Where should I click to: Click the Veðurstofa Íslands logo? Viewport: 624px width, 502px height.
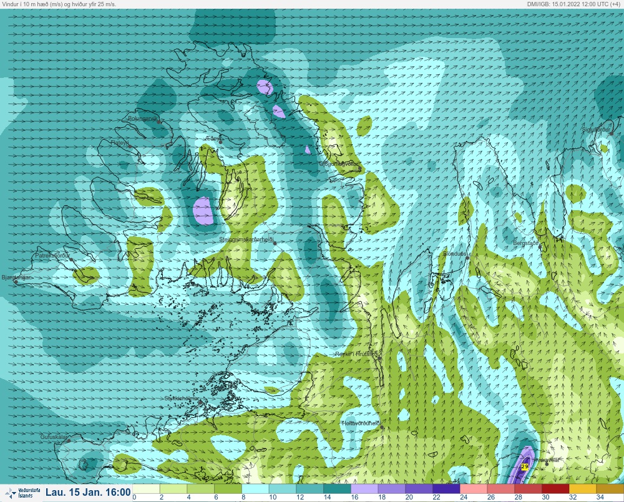tap(22, 493)
